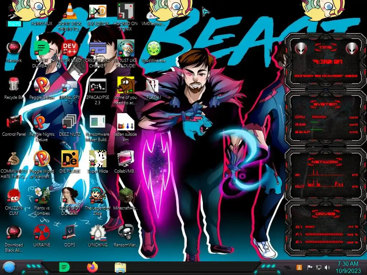Launch the 2PACALYPSE 2.3 console shortcut
Image resolution: width=367 pixels, height=275 pixels.
(x=97, y=85)
